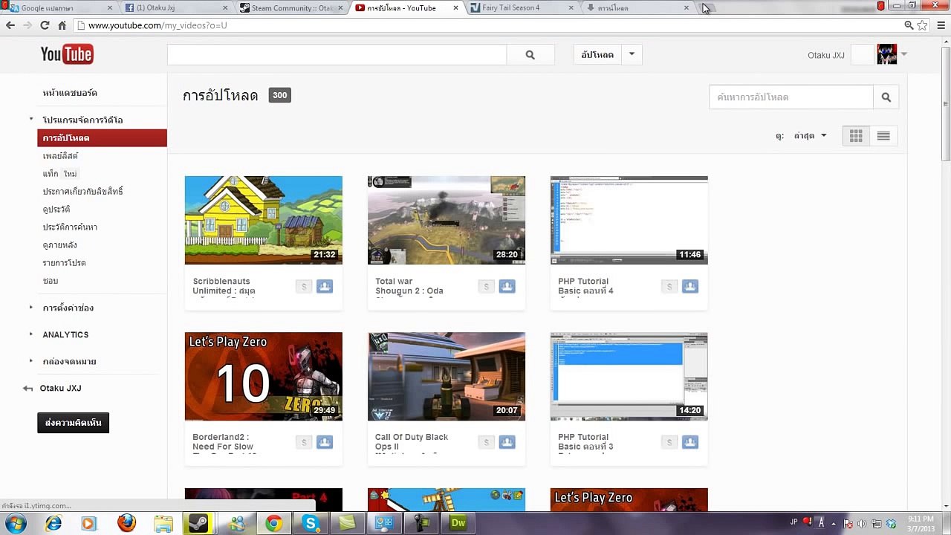Open ประวัติการค้นหา link
This screenshot has height=535, width=951.
(x=70, y=227)
